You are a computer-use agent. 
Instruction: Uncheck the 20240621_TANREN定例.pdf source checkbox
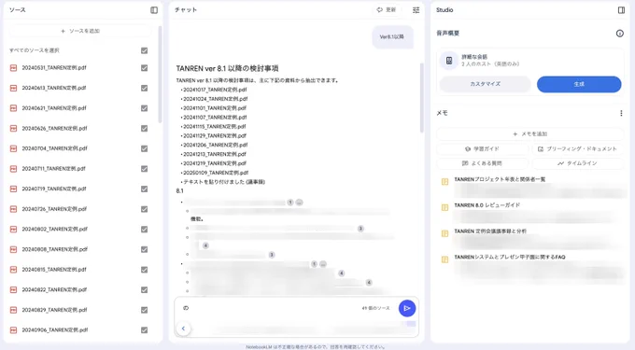point(144,108)
